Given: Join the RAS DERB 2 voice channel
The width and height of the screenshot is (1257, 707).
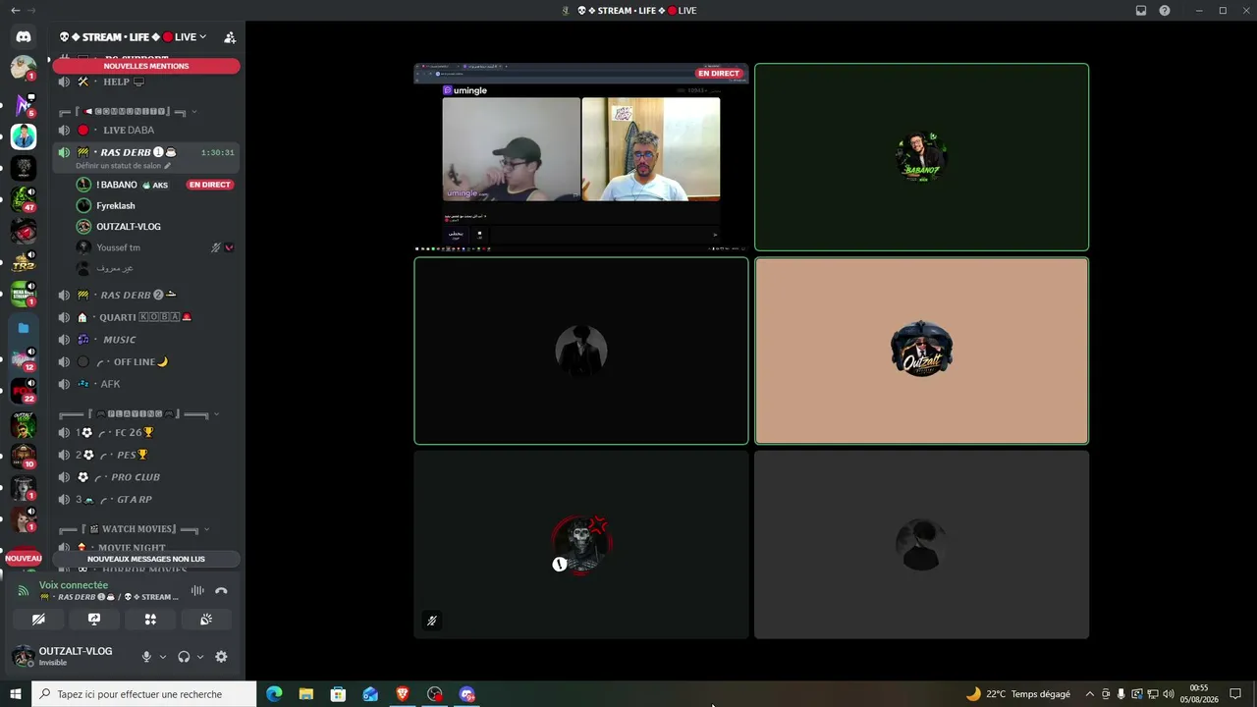Looking at the screenshot, I should tap(146, 295).
